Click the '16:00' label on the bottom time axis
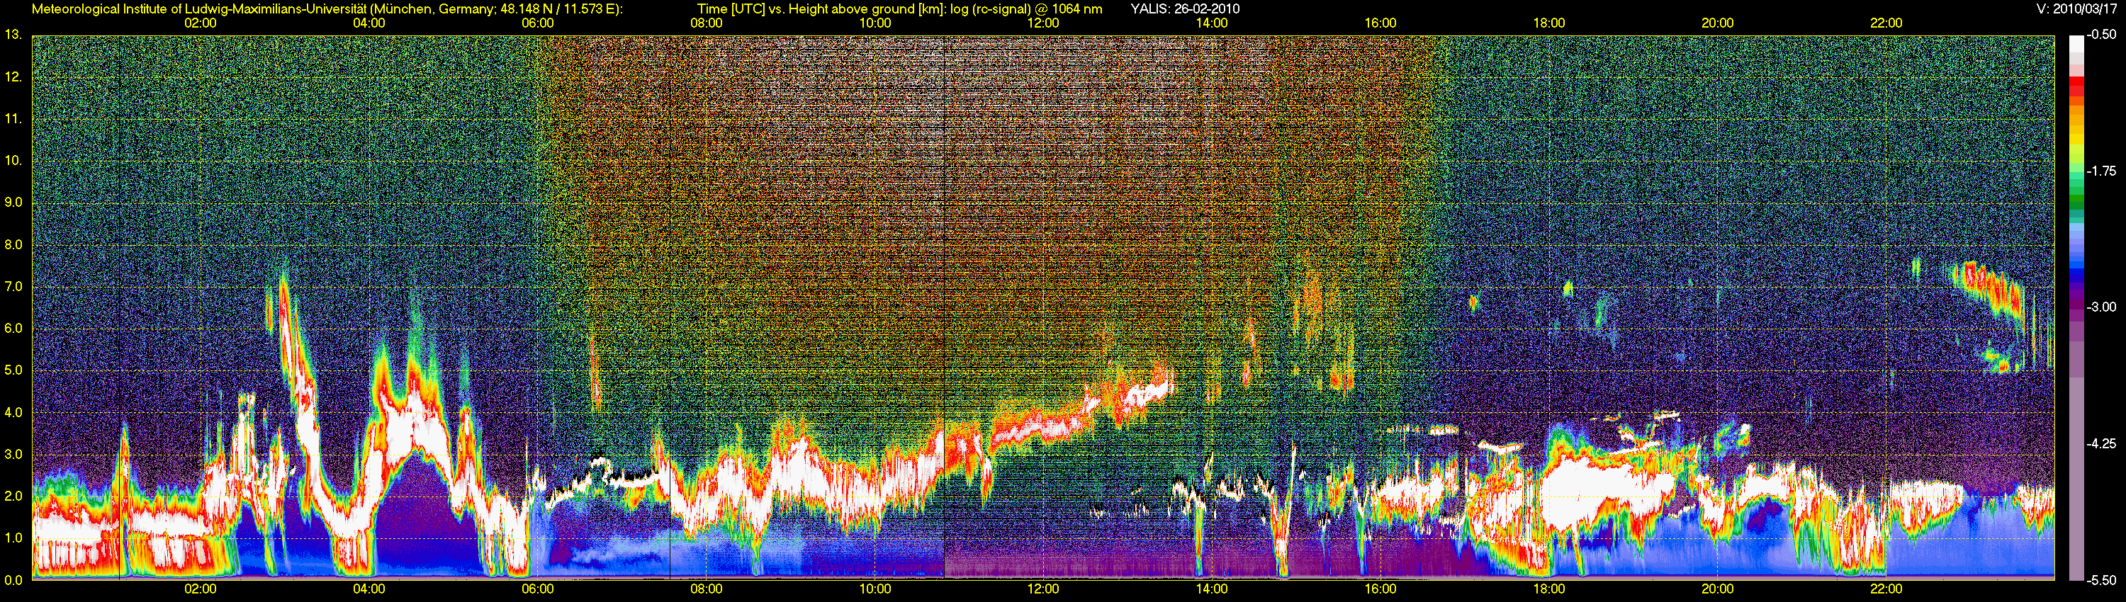The height and width of the screenshot is (602, 2126). point(1380,589)
